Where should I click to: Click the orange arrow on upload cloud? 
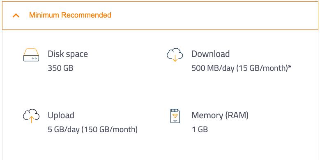click(31, 120)
